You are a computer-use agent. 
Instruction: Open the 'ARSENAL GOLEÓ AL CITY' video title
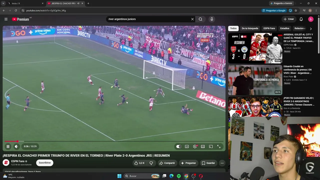point(299,38)
